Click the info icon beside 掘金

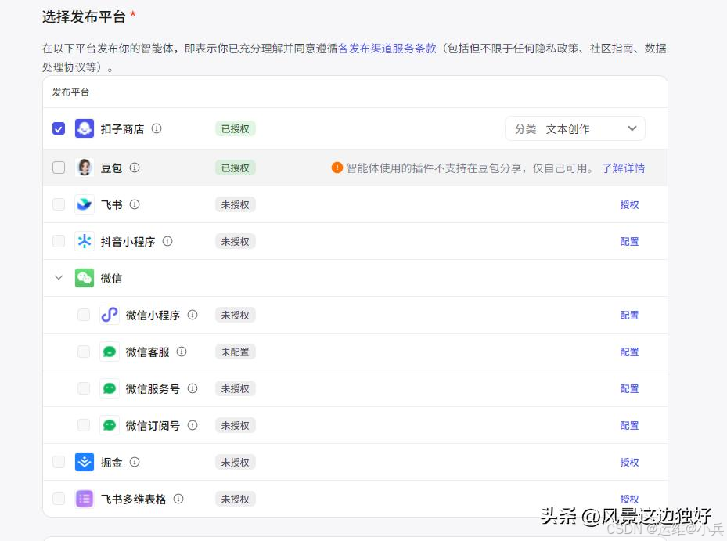pos(134,462)
